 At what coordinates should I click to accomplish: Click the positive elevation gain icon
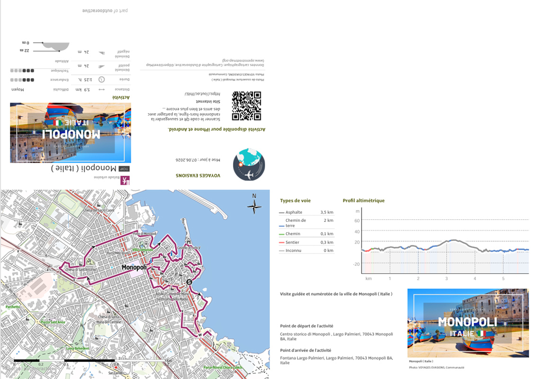(x=101, y=66)
